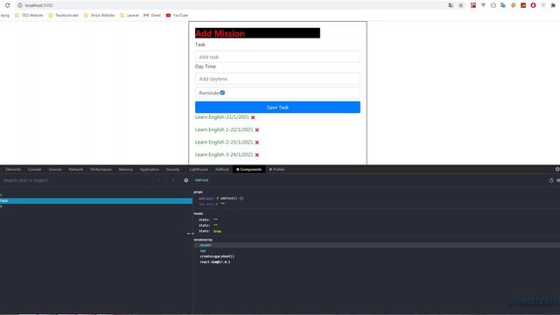Open the Facebook ads bookmark folder
Image resolution: width=560 pixels, height=315 pixels.
pos(63,16)
